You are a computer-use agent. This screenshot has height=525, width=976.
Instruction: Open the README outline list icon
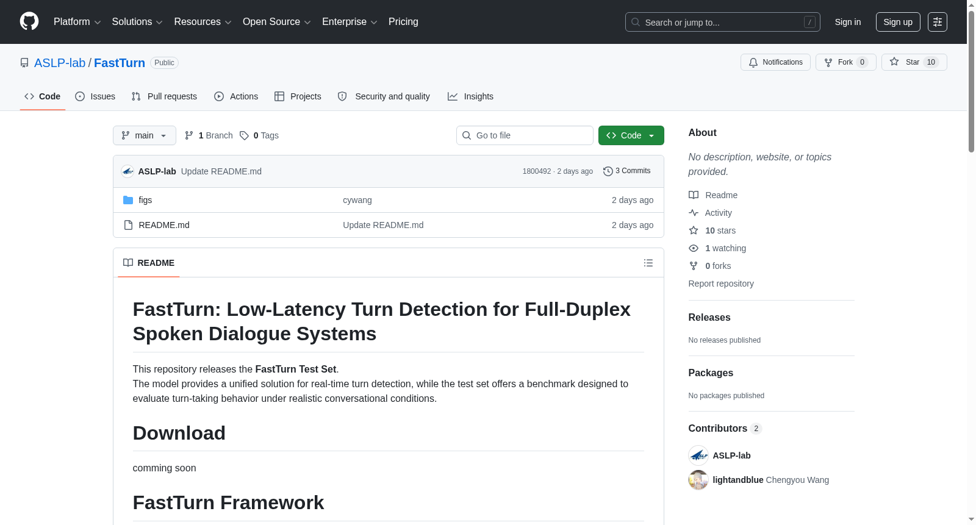[x=648, y=263]
